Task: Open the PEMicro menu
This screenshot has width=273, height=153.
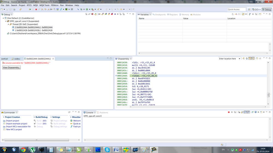Action: [x=55, y=5]
